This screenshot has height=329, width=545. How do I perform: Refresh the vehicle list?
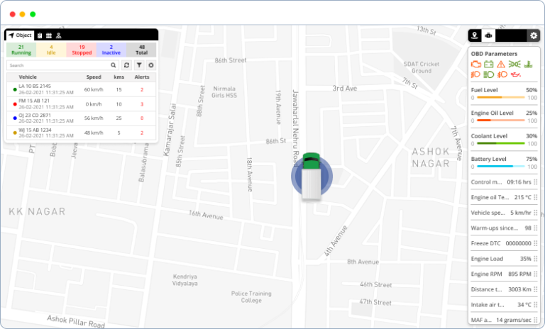(126, 65)
